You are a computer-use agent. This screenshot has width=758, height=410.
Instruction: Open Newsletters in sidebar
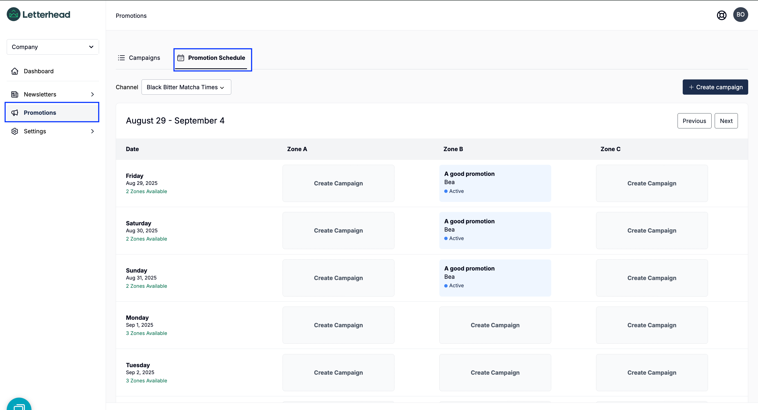tap(53, 94)
